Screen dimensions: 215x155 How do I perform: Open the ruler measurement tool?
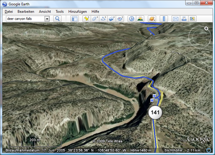click(x=164, y=19)
